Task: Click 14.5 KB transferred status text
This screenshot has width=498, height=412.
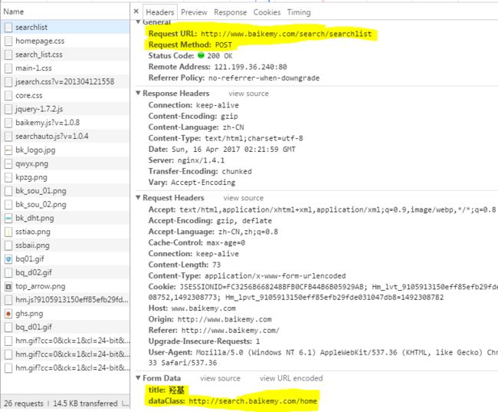Action: click(85, 404)
